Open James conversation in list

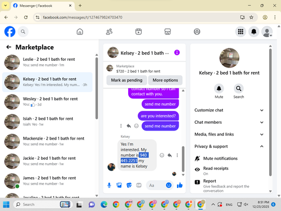(47, 181)
